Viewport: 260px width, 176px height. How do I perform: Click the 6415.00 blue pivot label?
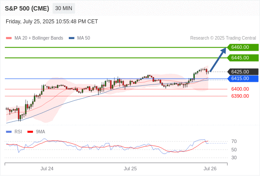[x=243, y=78]
